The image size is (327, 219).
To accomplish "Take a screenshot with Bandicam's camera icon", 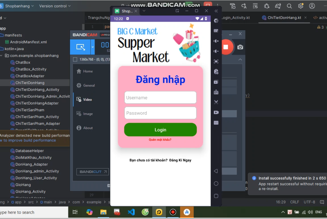I will pyautogui.click(x=240, y=47).
